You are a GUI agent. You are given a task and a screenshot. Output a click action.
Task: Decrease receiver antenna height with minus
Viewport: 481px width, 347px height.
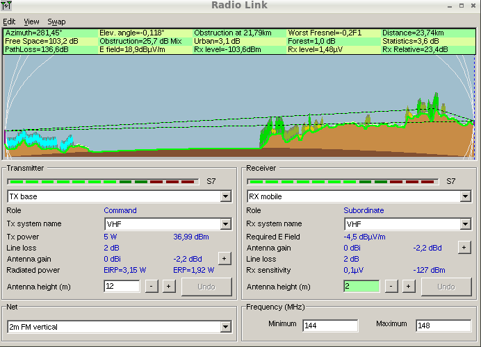391,287
